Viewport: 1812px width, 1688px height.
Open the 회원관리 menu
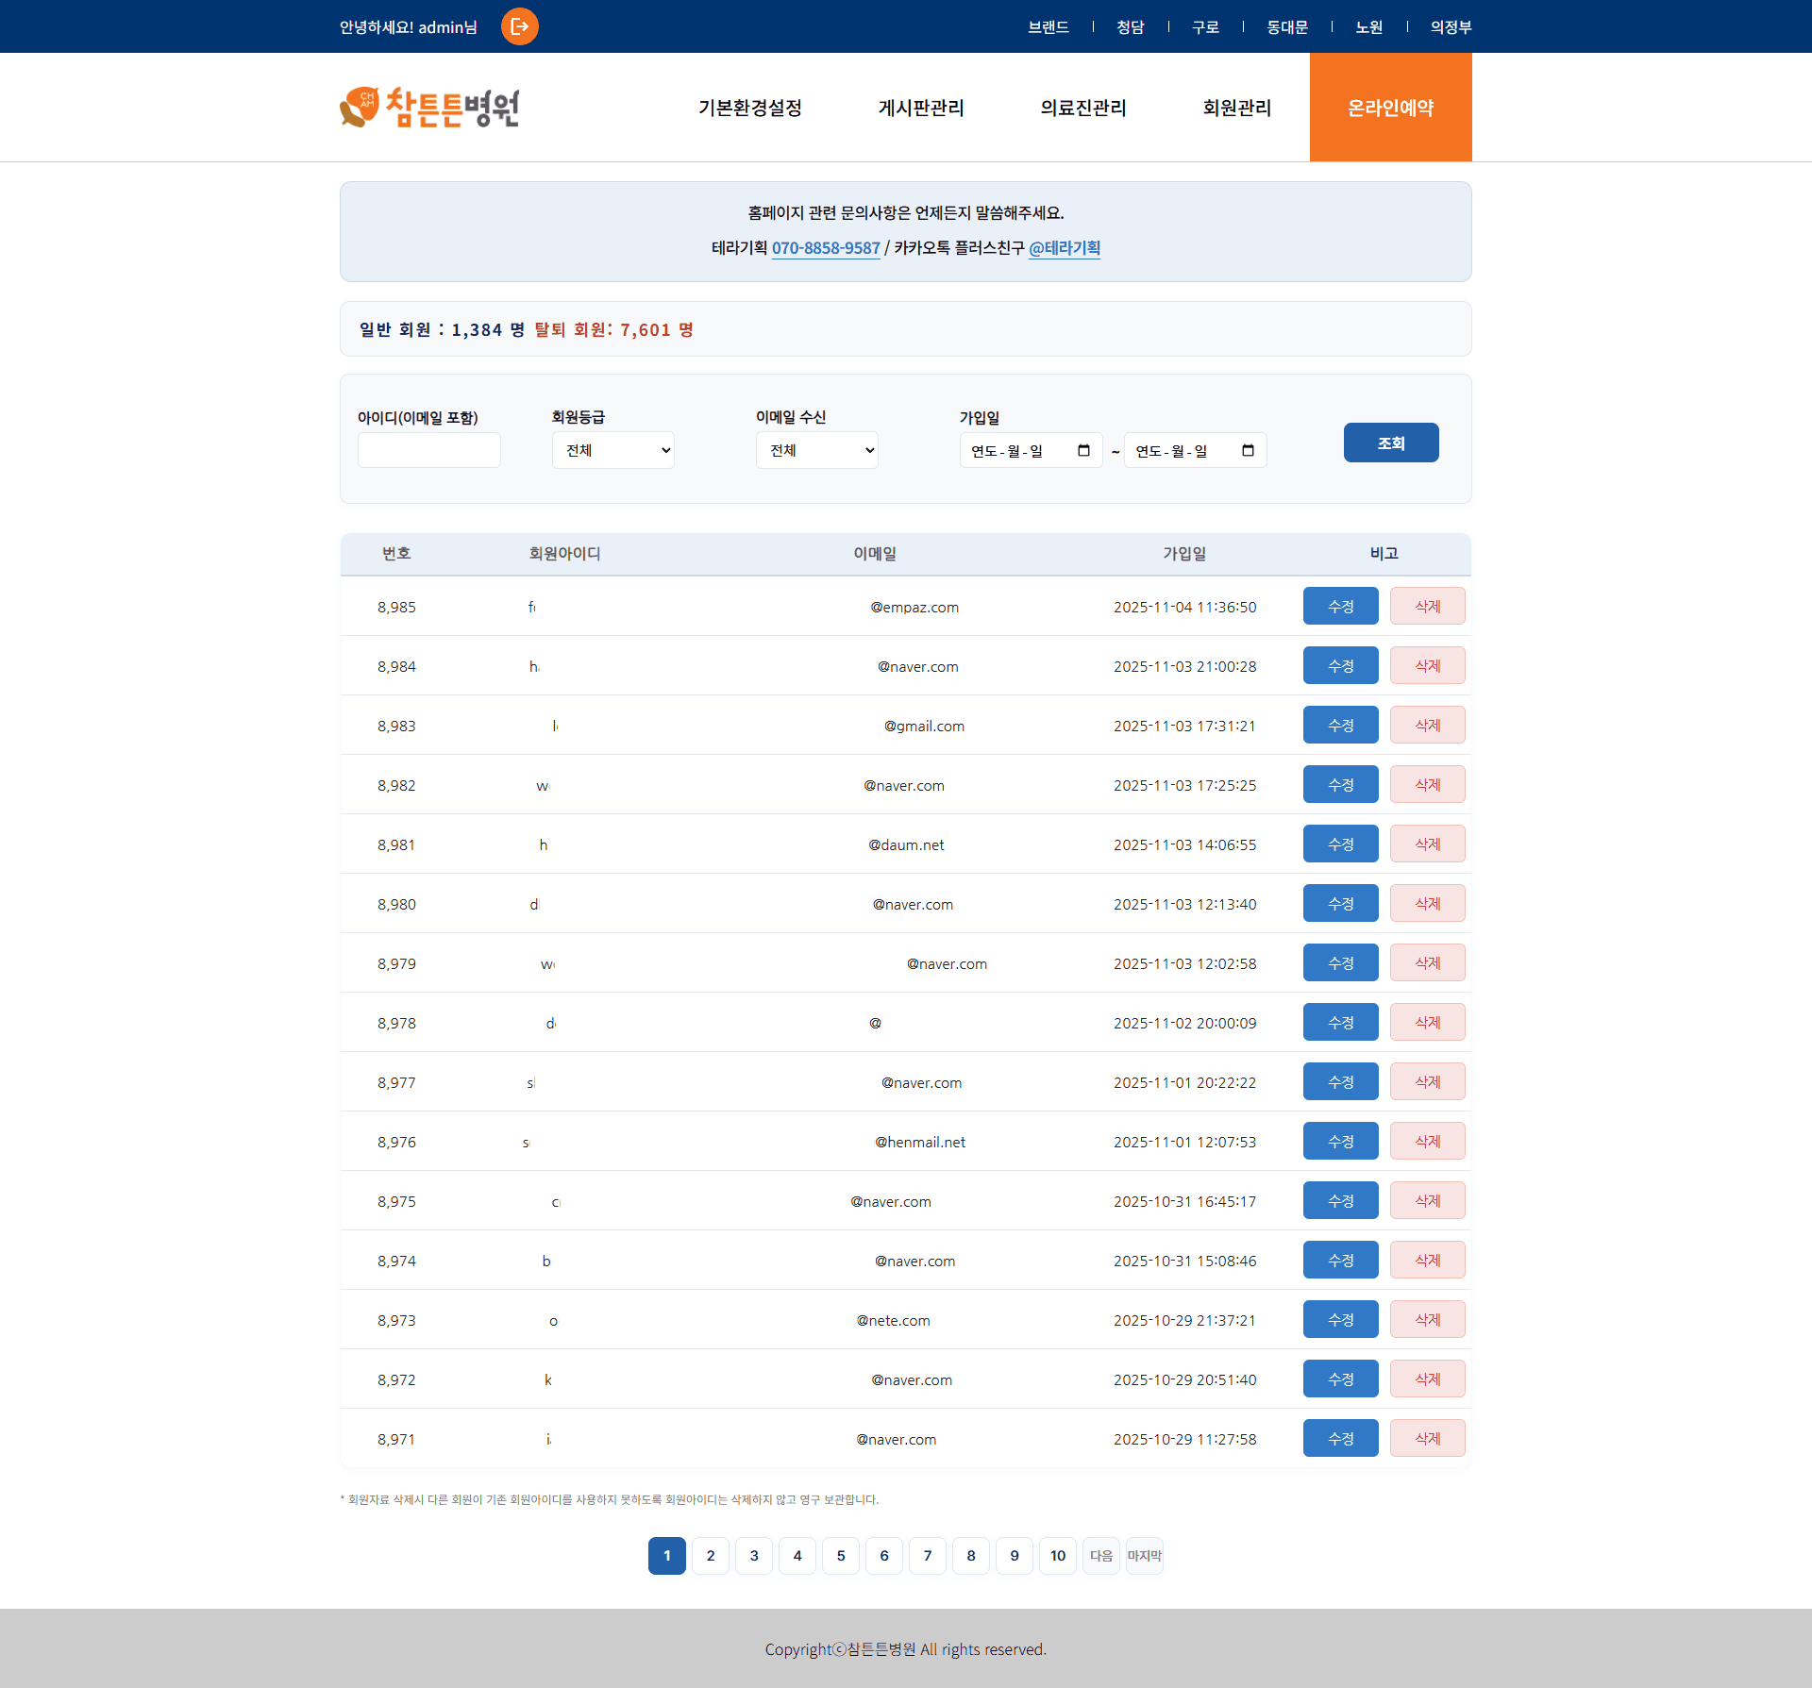1236,108
